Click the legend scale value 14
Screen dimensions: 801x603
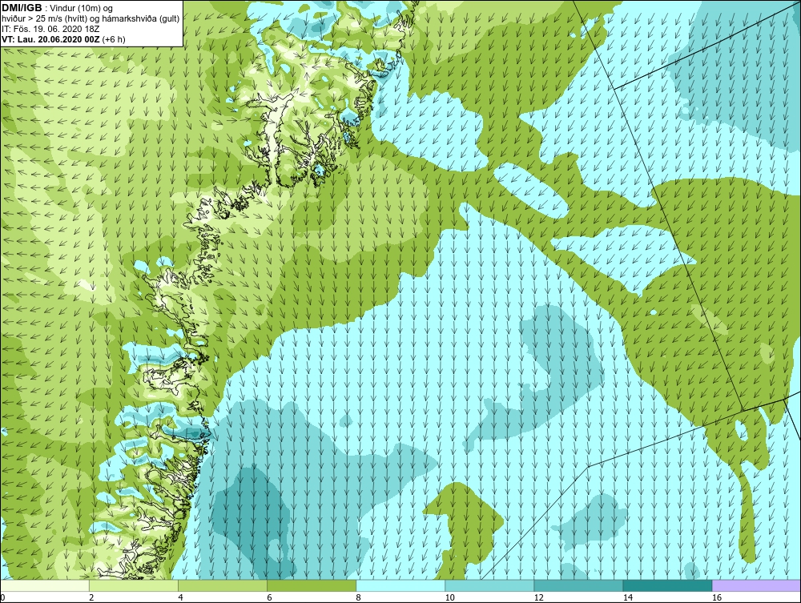(x=628, y=597)
